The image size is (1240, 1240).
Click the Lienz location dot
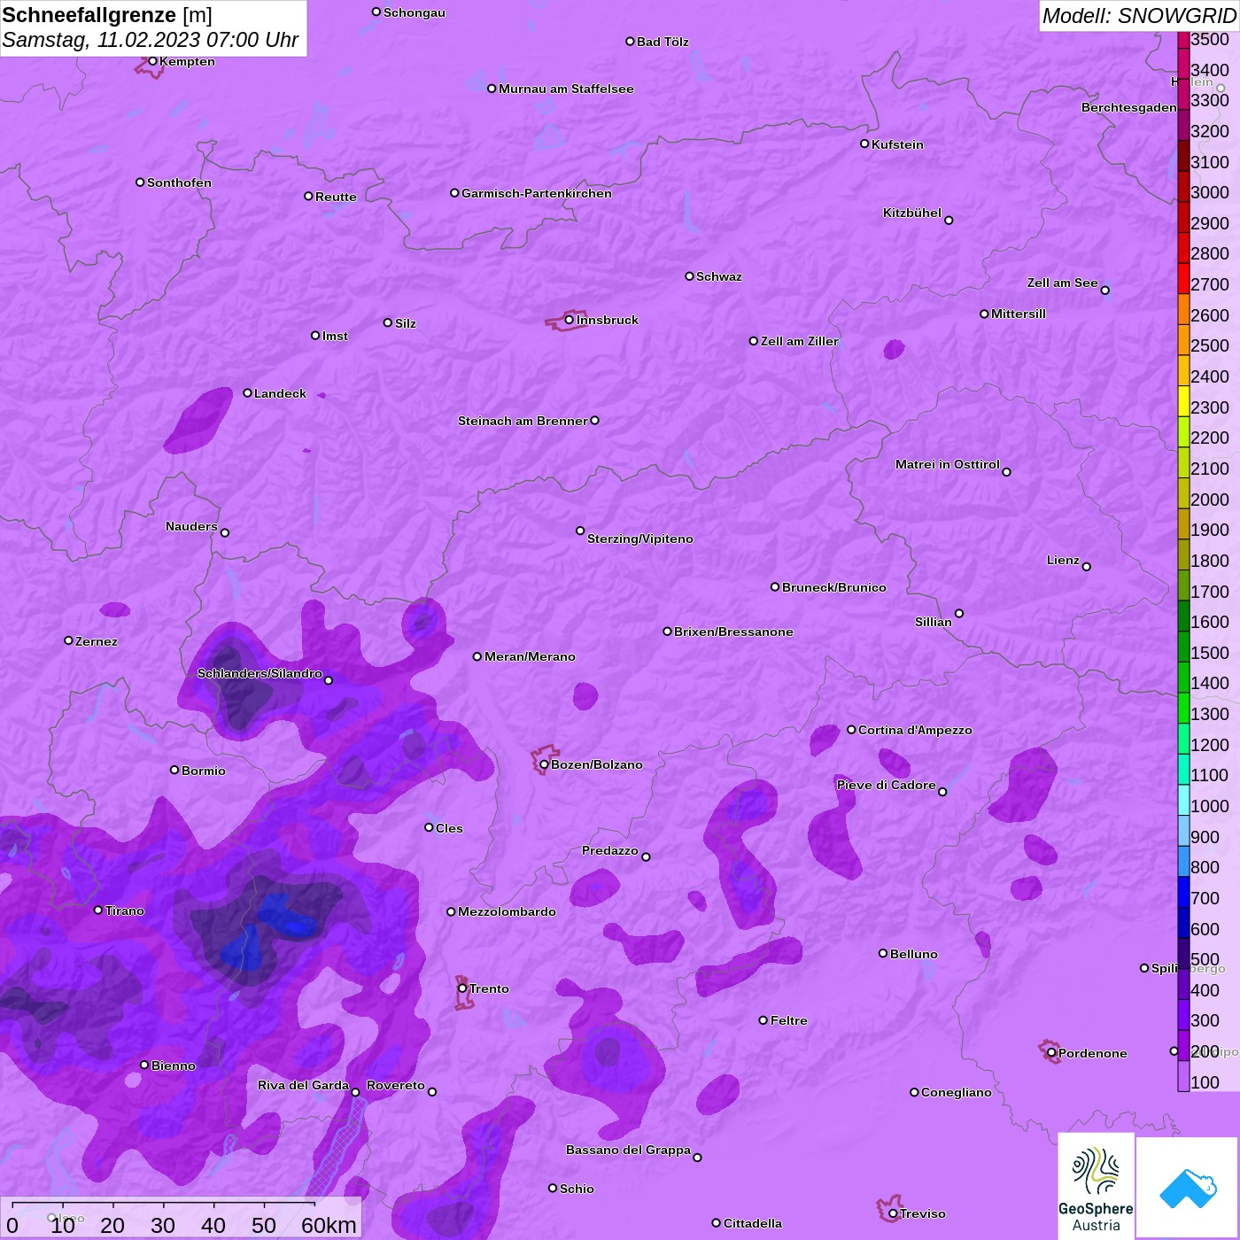(x=1087, y=567)
